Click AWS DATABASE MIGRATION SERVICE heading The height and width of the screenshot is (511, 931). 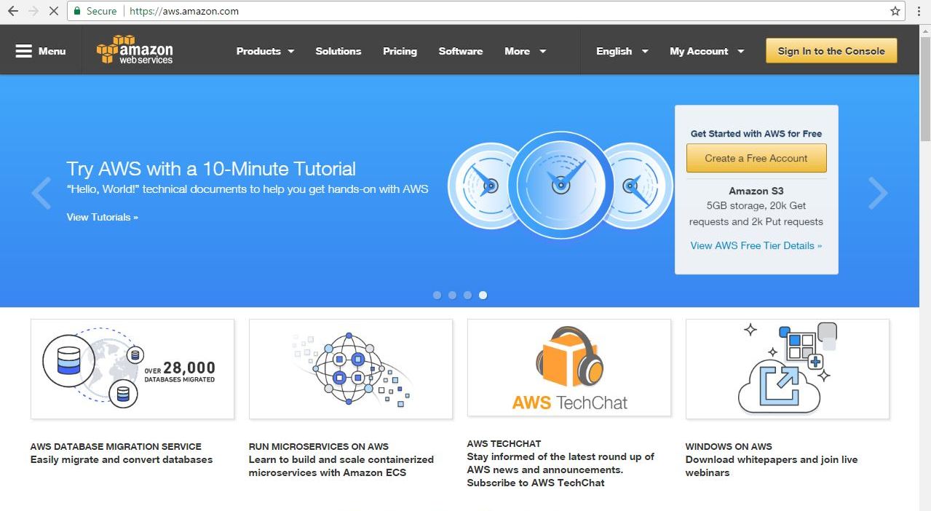click(116, 446)
